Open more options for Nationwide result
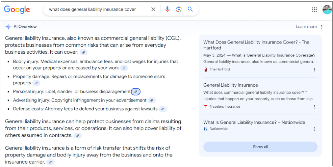333x167 pixels. (314, 129)
